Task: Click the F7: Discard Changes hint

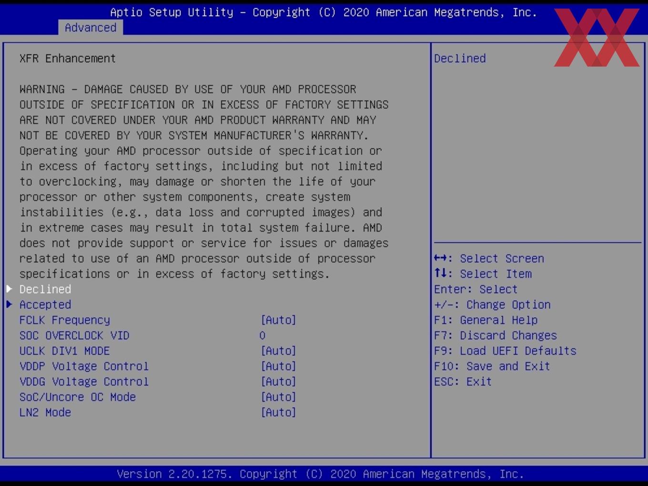Action: pyautogui.click(x=496, y=335)
